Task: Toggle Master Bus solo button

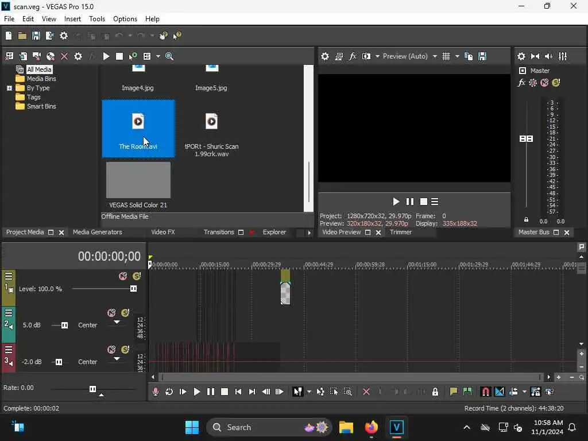Action: click(556, 83)
